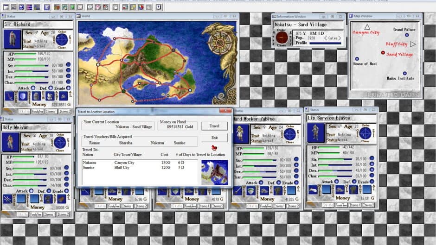Click the red-blue pie chart toolbar icon
This screenshot has width=436, height=245.
click(x=141, y=7)
